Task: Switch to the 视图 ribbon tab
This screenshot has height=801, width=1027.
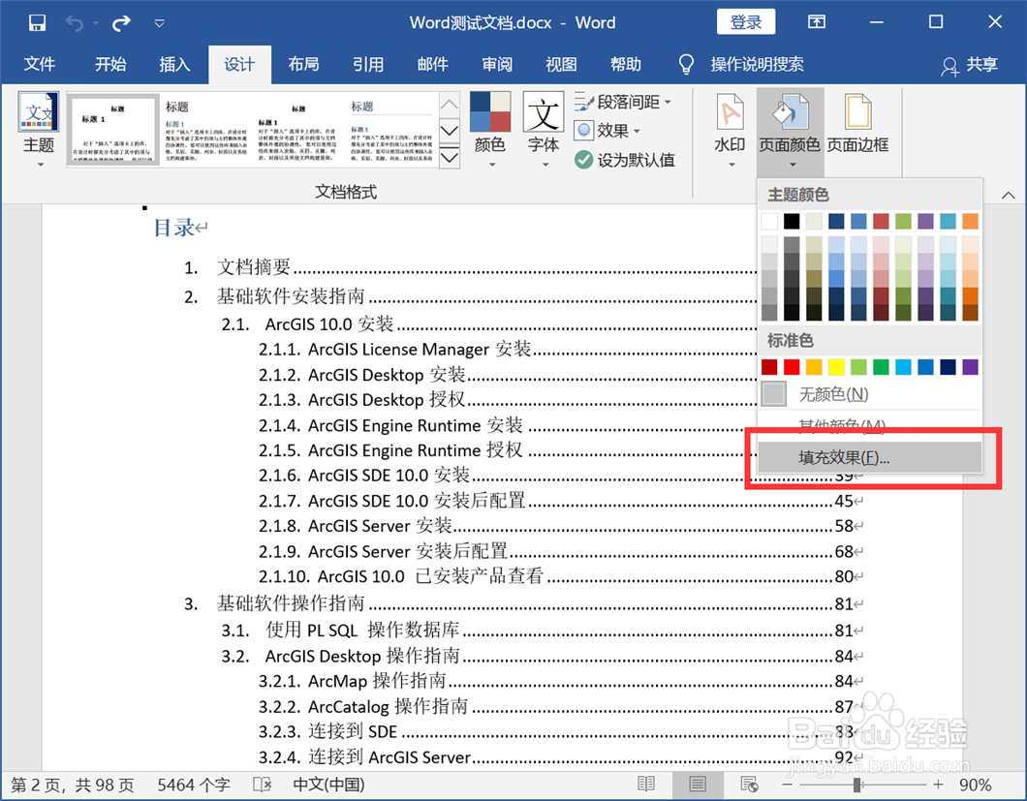Action: [x=561, y=64]
